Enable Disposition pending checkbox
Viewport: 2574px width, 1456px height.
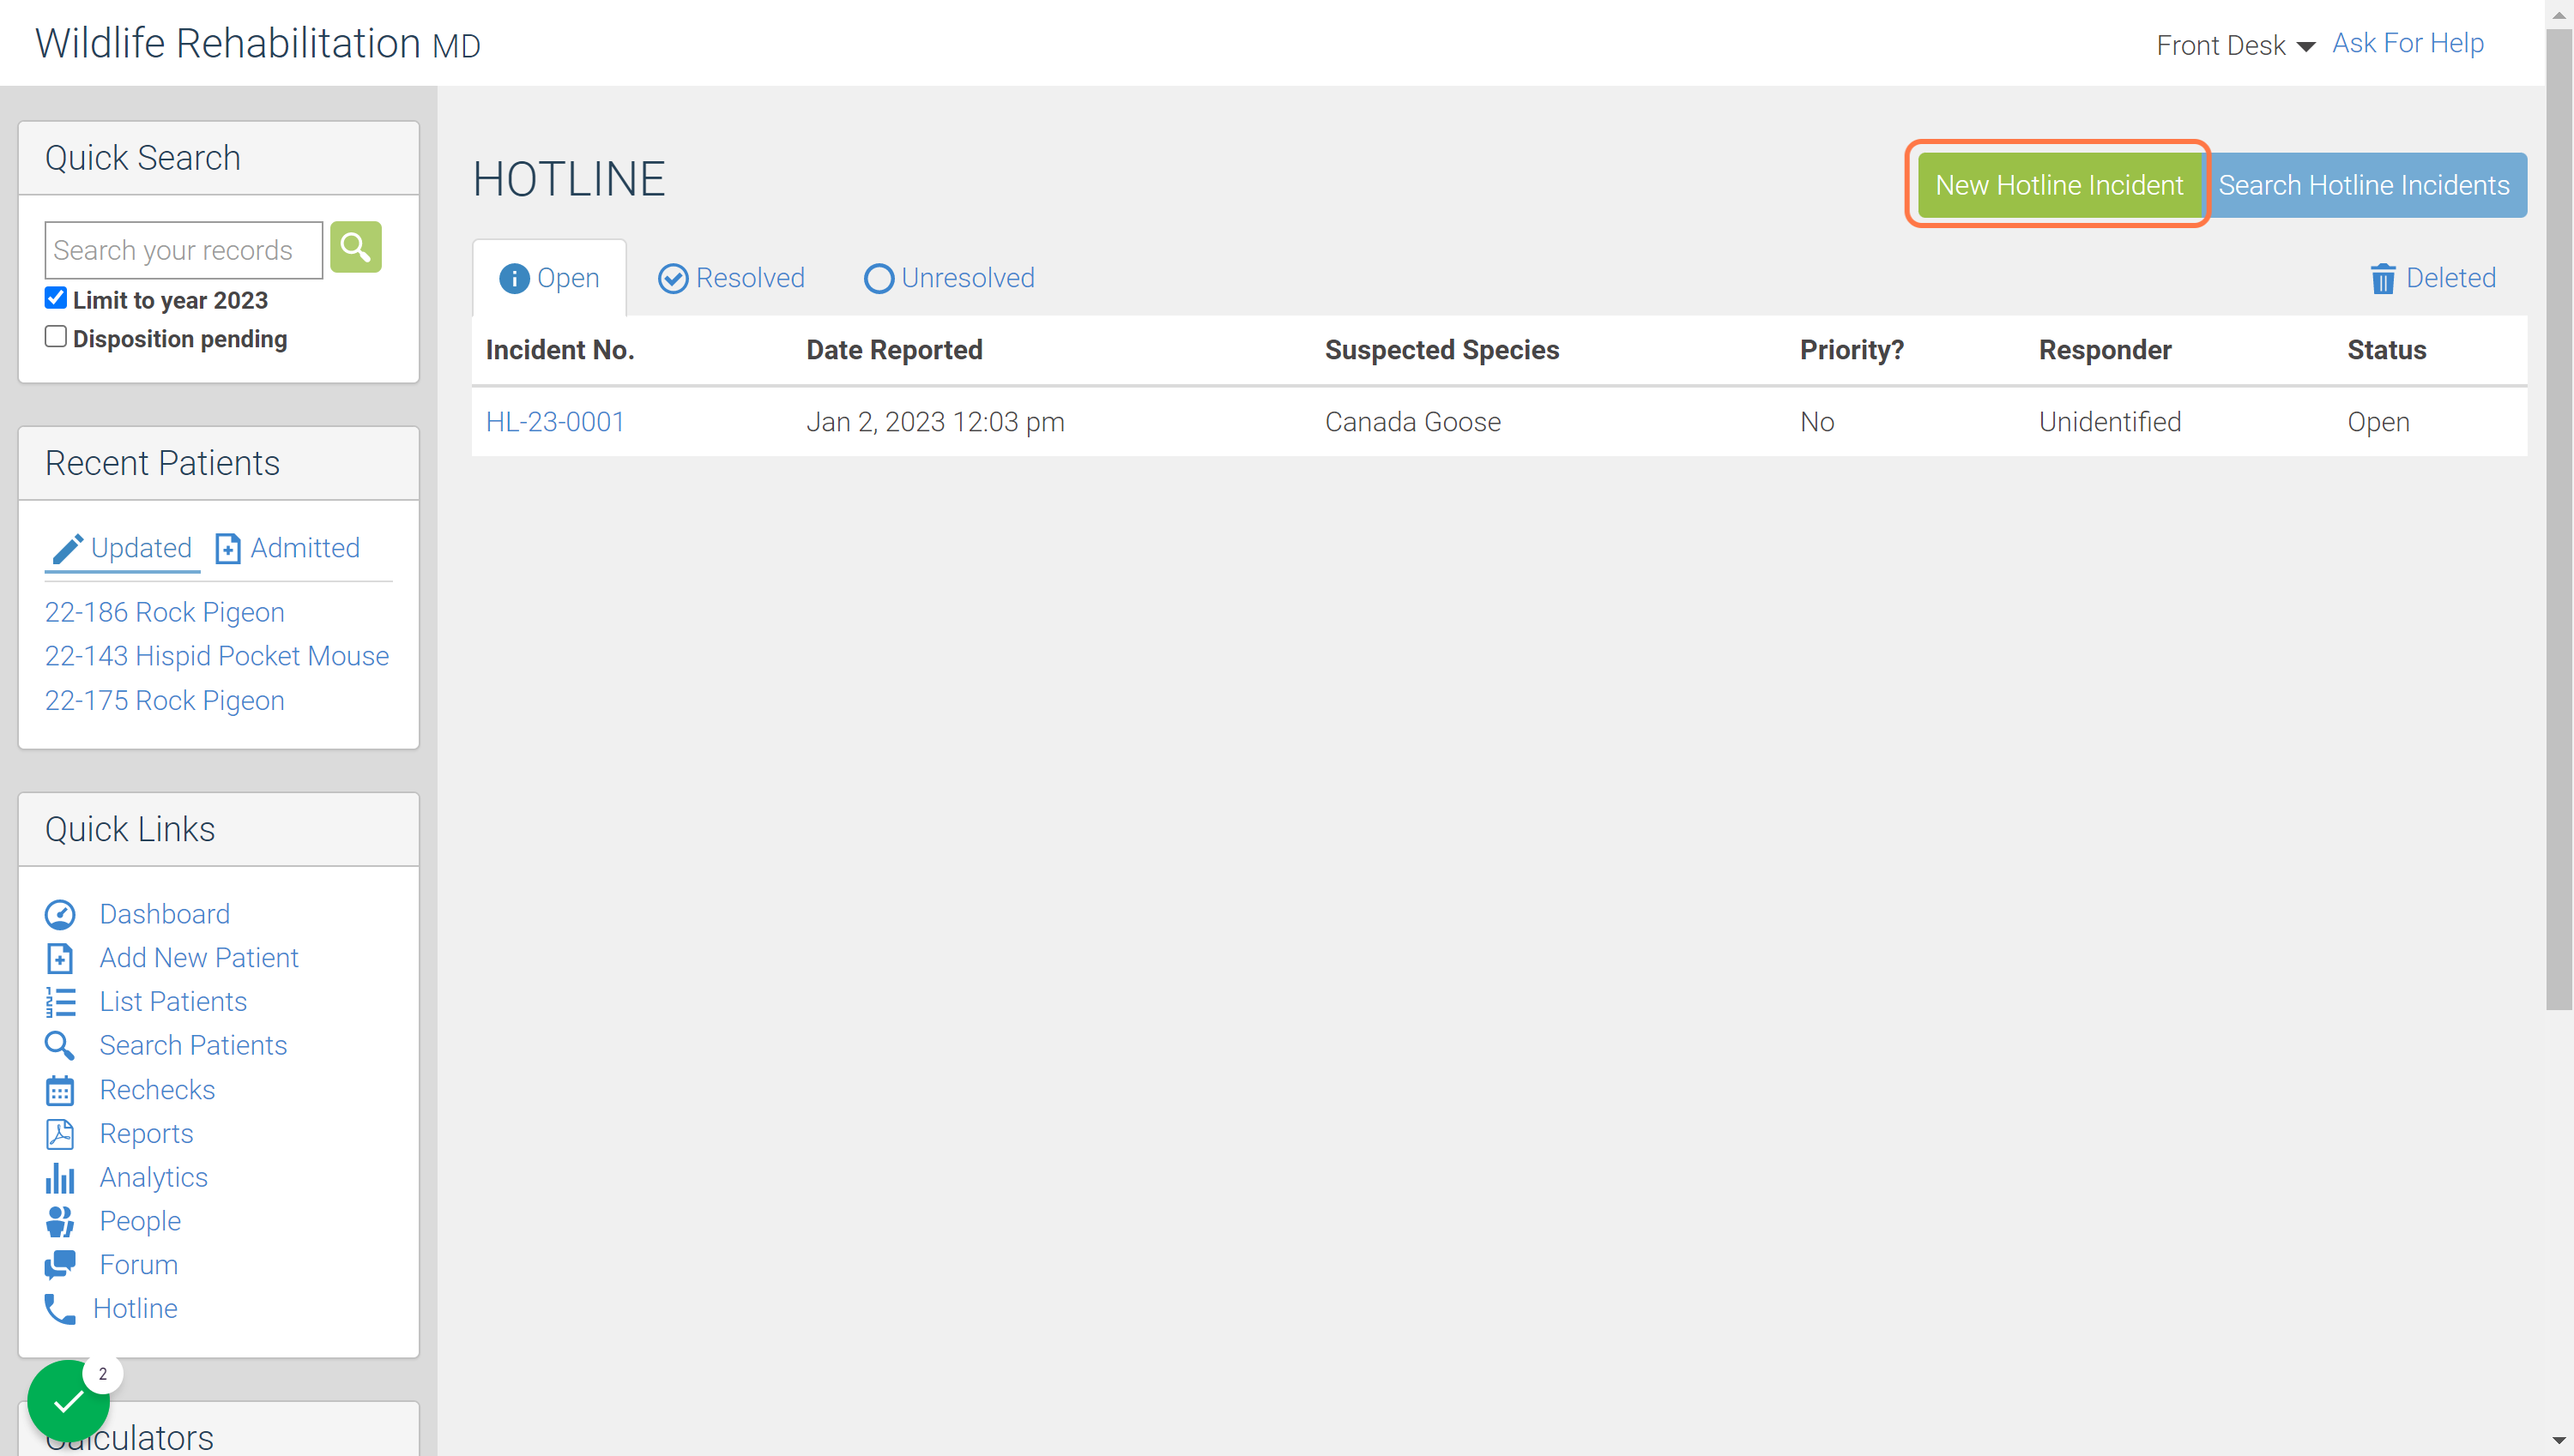(x=56, y=337)
